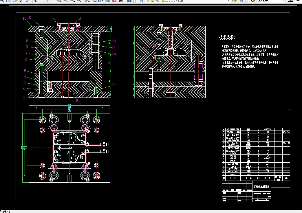Click the 技术要求 heading text in drawing

click(227, 37)
